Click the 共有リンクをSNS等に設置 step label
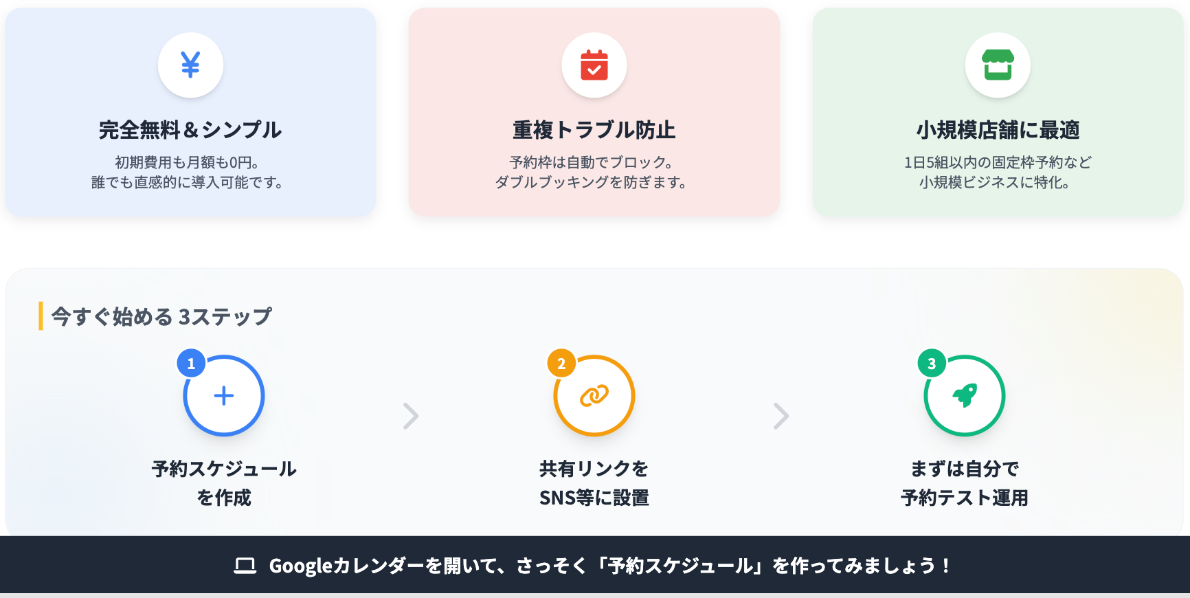 [x=594, y=483]
